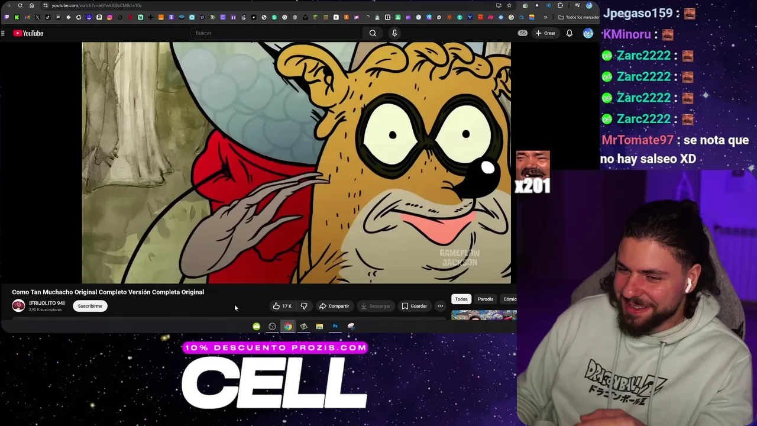The width and height of the screenshot is (757, 426).
Task: Start voice search with microphone icon
Action: pyautogui.click(x=394, y=33)
